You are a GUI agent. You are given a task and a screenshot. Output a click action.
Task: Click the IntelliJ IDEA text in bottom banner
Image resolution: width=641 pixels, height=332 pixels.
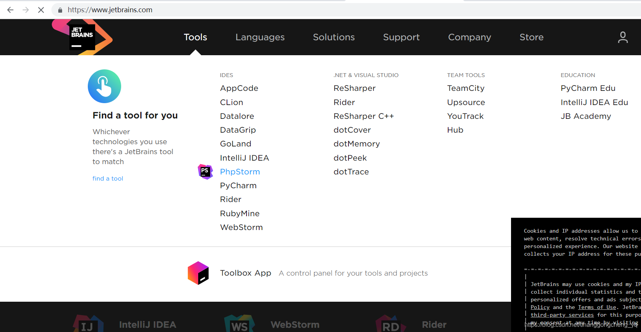click(148, 325)
